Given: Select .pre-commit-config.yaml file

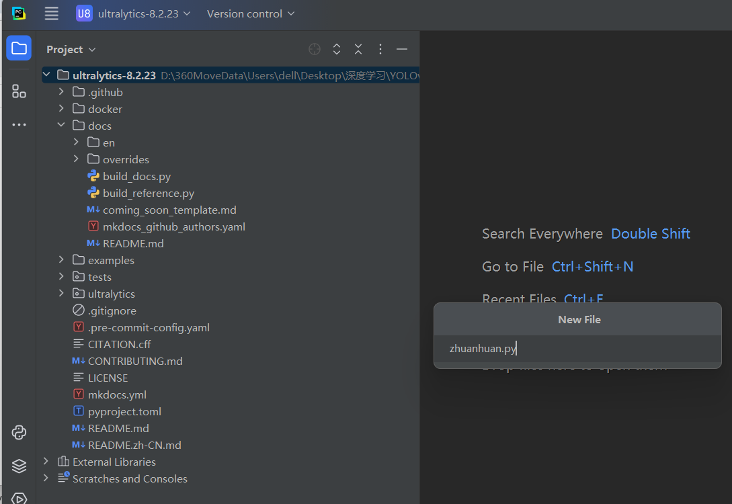Looking at the screenshot, I should point(149,328).
